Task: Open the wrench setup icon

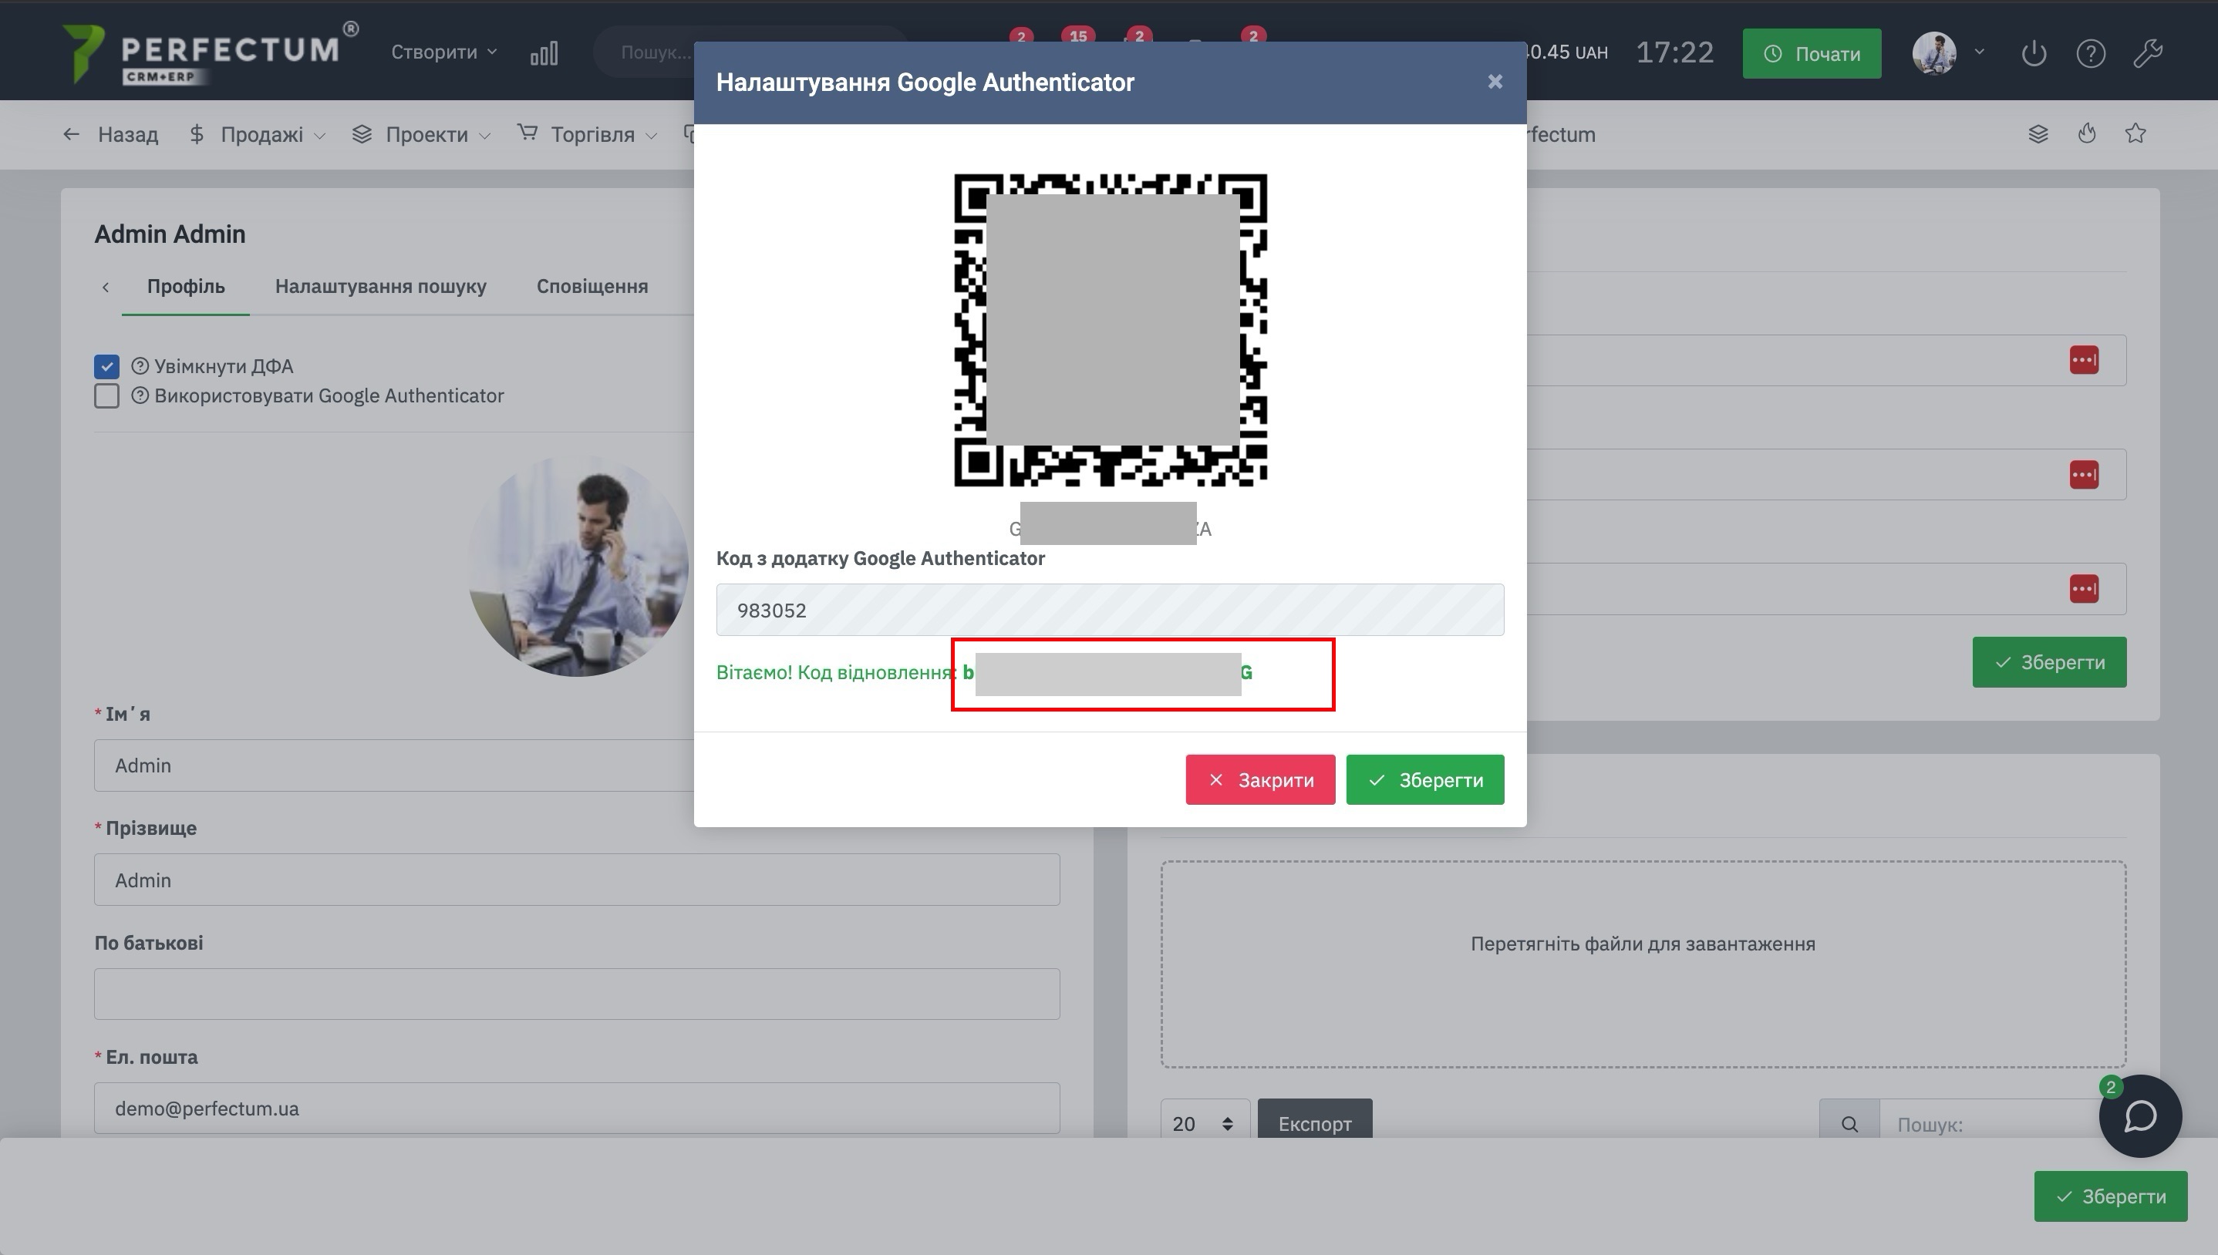Action: click(2147, 53)
